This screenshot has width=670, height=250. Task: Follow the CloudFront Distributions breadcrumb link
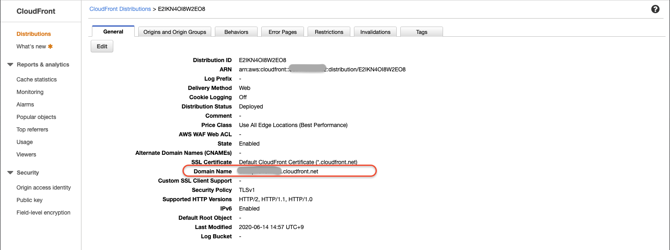(x=120, y=9)
